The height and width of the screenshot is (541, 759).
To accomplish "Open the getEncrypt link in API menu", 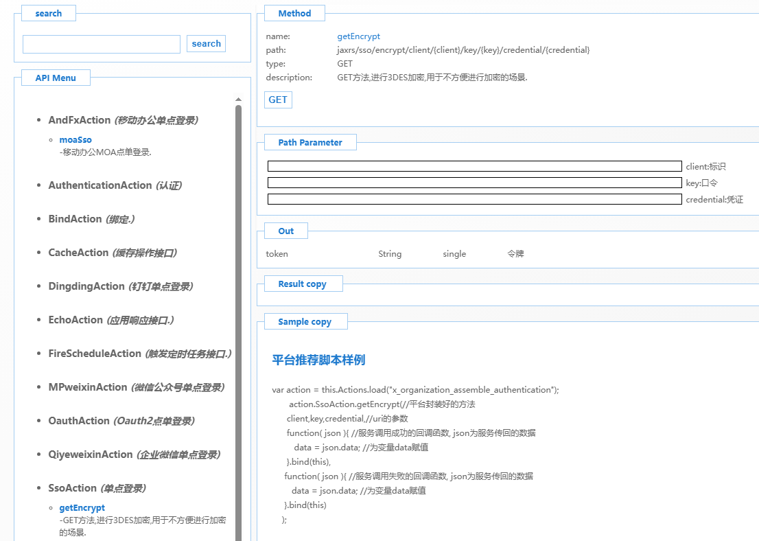I will tap(82, 508).
